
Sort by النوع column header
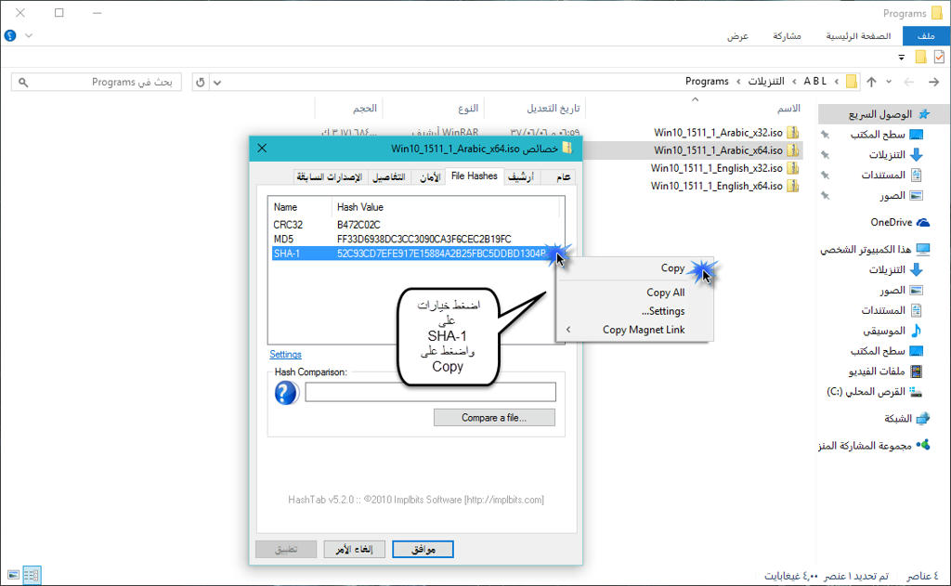pos(468,108)
